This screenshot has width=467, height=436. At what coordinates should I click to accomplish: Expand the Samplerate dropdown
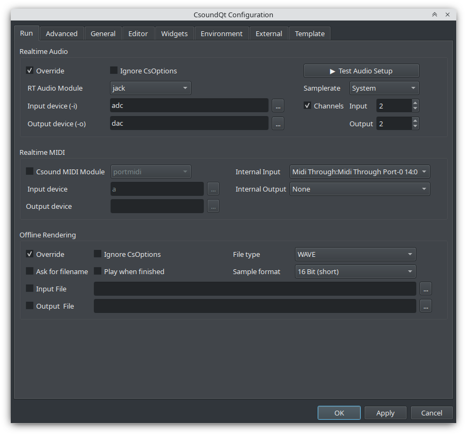click(x=384, y=88)
